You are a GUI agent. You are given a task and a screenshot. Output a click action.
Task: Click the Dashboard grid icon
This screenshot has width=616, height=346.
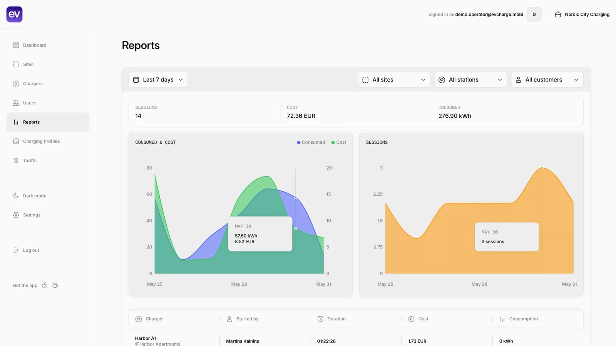tap(16, 45)
